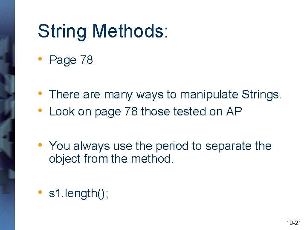This screenshot has width=307, height=230.
Task: Click the bullet dot before "There are many"
Action: pyautogui.click(x=41, y=94)
